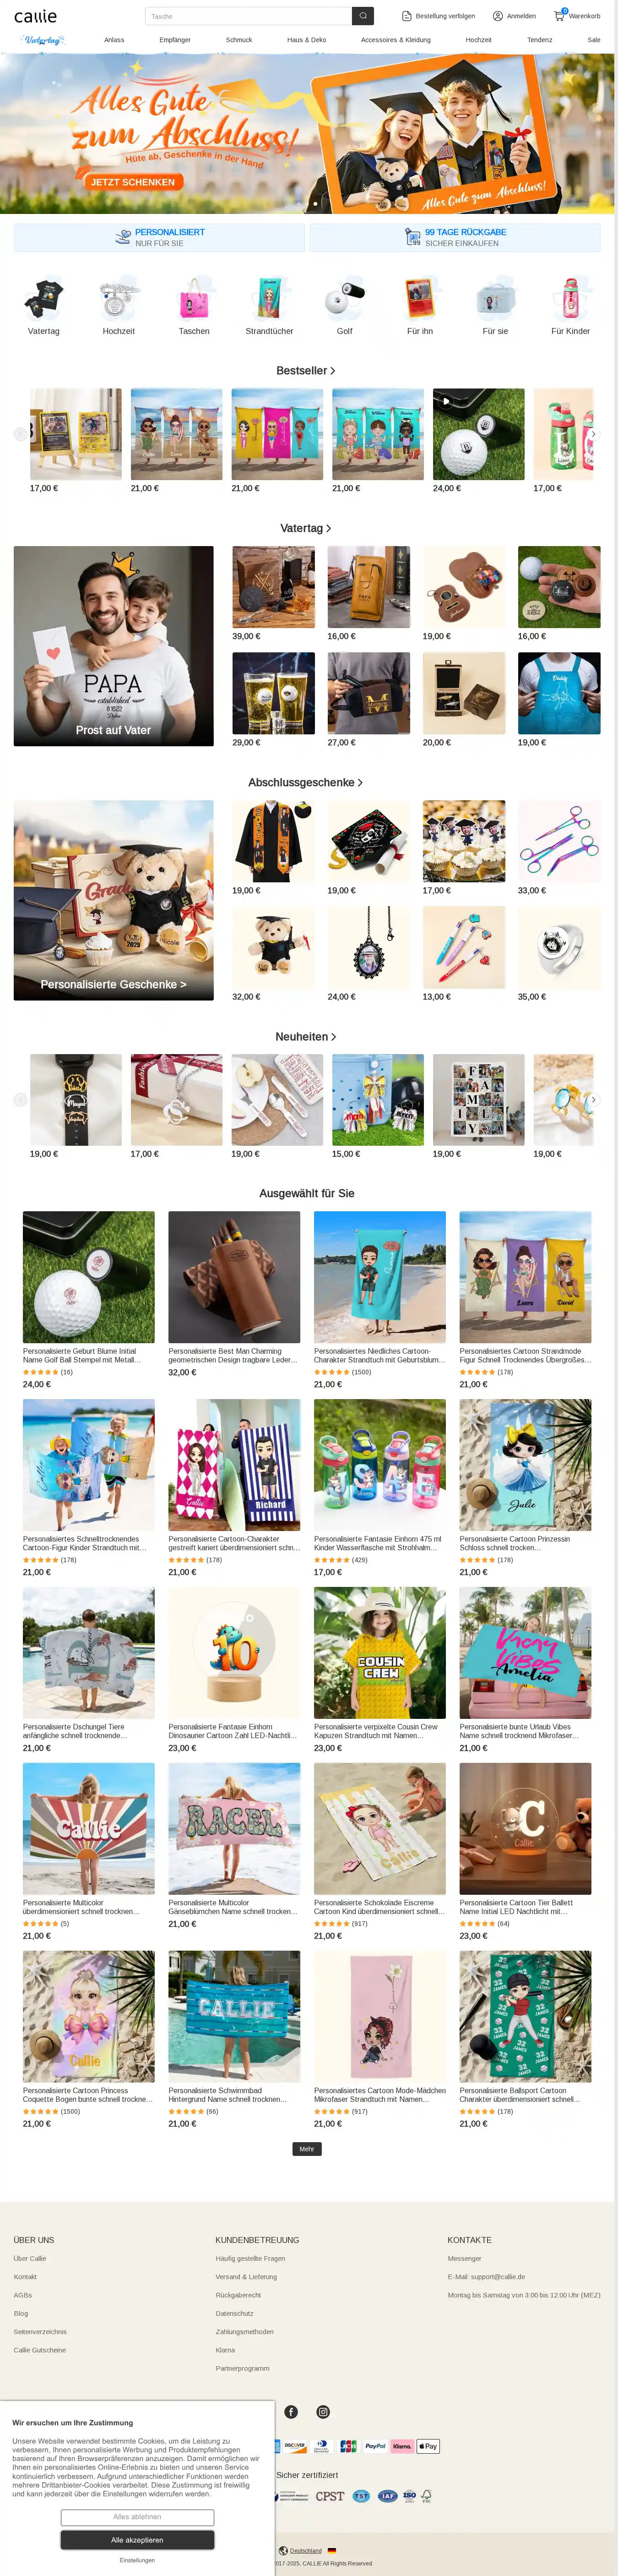Open the Instagram icon in footer
The height and width of the screenshot is (2576, 618).
323,2411
